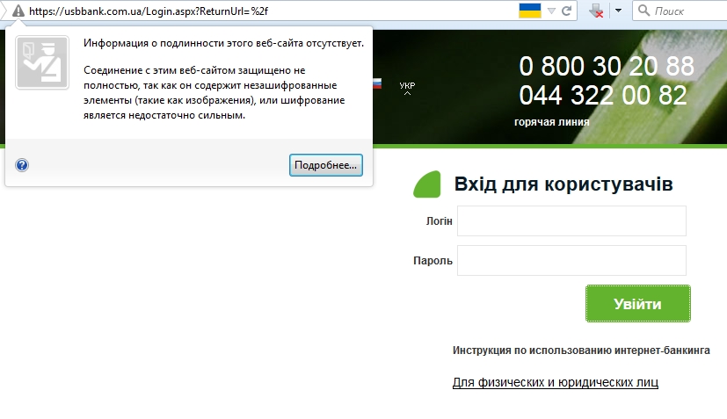Reload the page with the refresh icon
This screenshot has height=419, width=727.
click(x=566, y=11)
